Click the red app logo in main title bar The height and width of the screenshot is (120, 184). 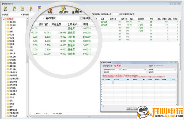pyautogui.click(x=3, y=4)
